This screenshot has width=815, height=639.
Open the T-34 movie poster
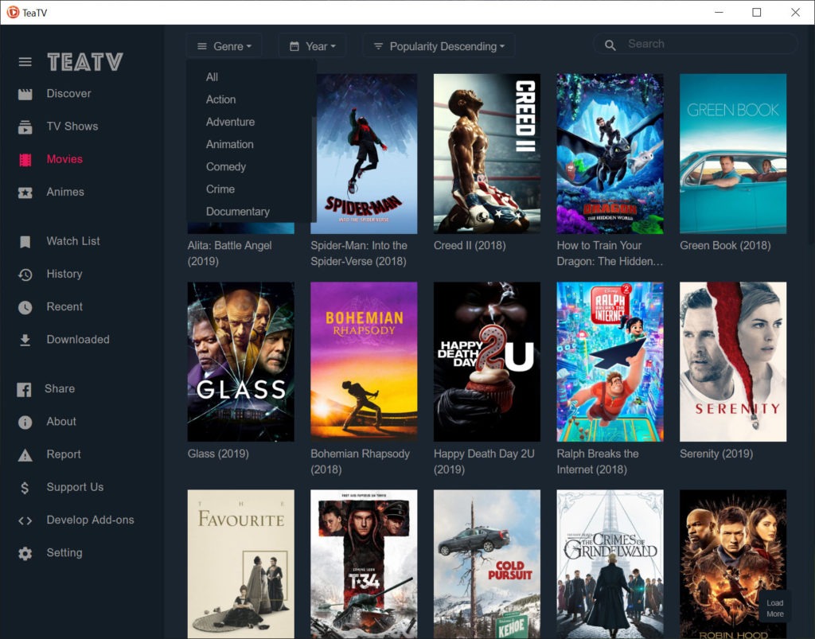364,564
